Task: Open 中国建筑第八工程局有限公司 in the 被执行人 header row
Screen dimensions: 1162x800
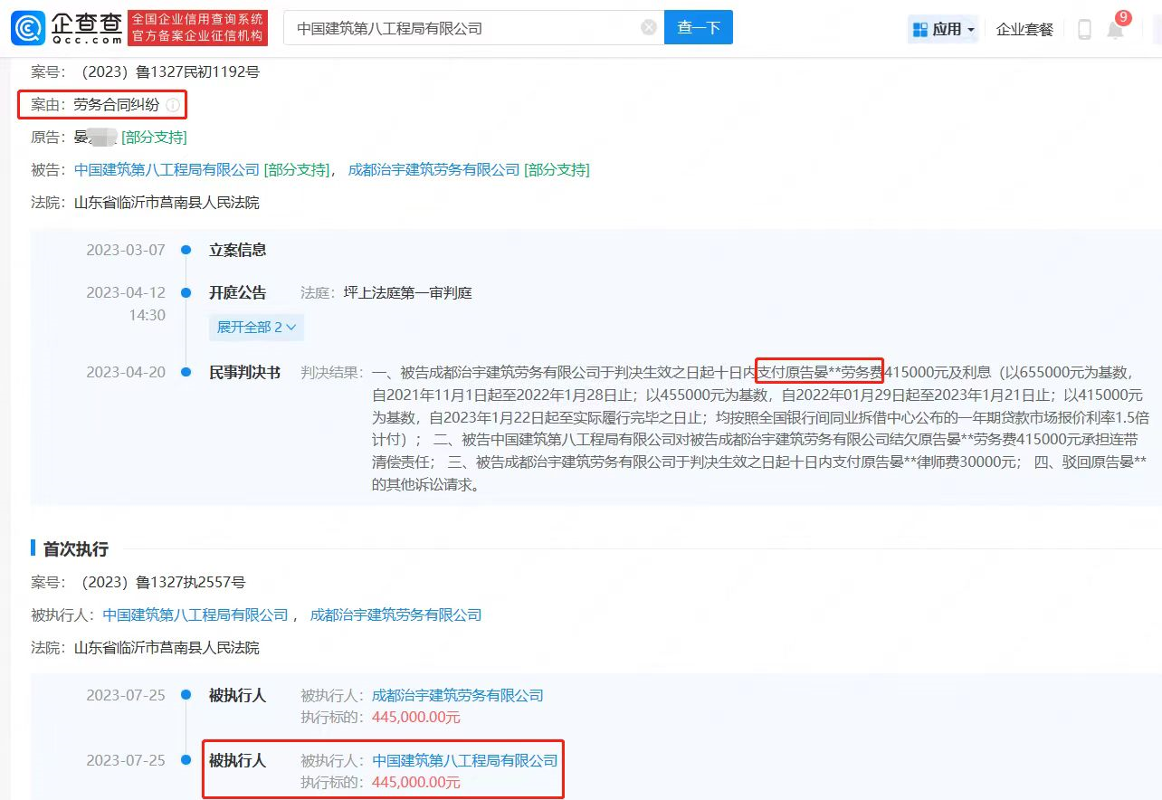Action: [x=195, y=615]
